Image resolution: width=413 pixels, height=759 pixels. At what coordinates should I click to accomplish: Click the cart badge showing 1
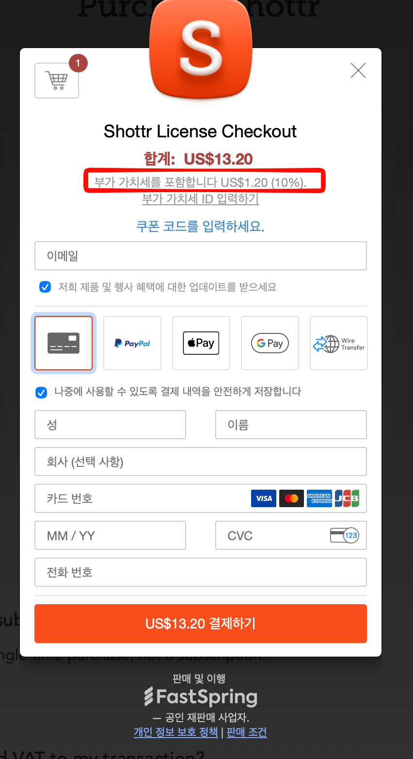coord(78,64)
